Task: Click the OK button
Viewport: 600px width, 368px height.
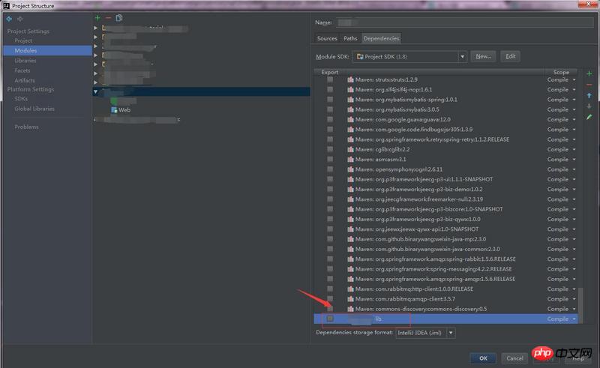Action: coord(483,358)
